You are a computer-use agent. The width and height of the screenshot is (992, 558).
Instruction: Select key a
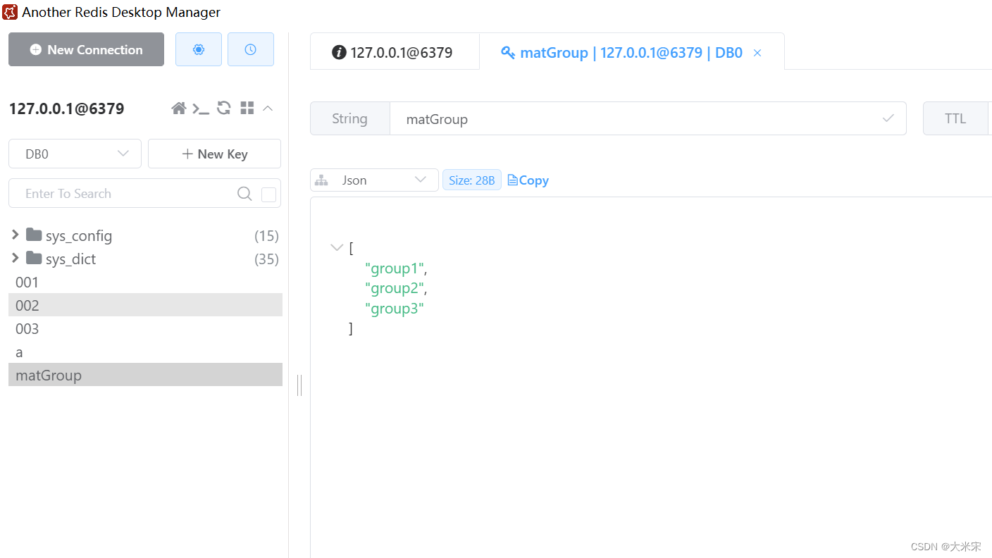145,352
